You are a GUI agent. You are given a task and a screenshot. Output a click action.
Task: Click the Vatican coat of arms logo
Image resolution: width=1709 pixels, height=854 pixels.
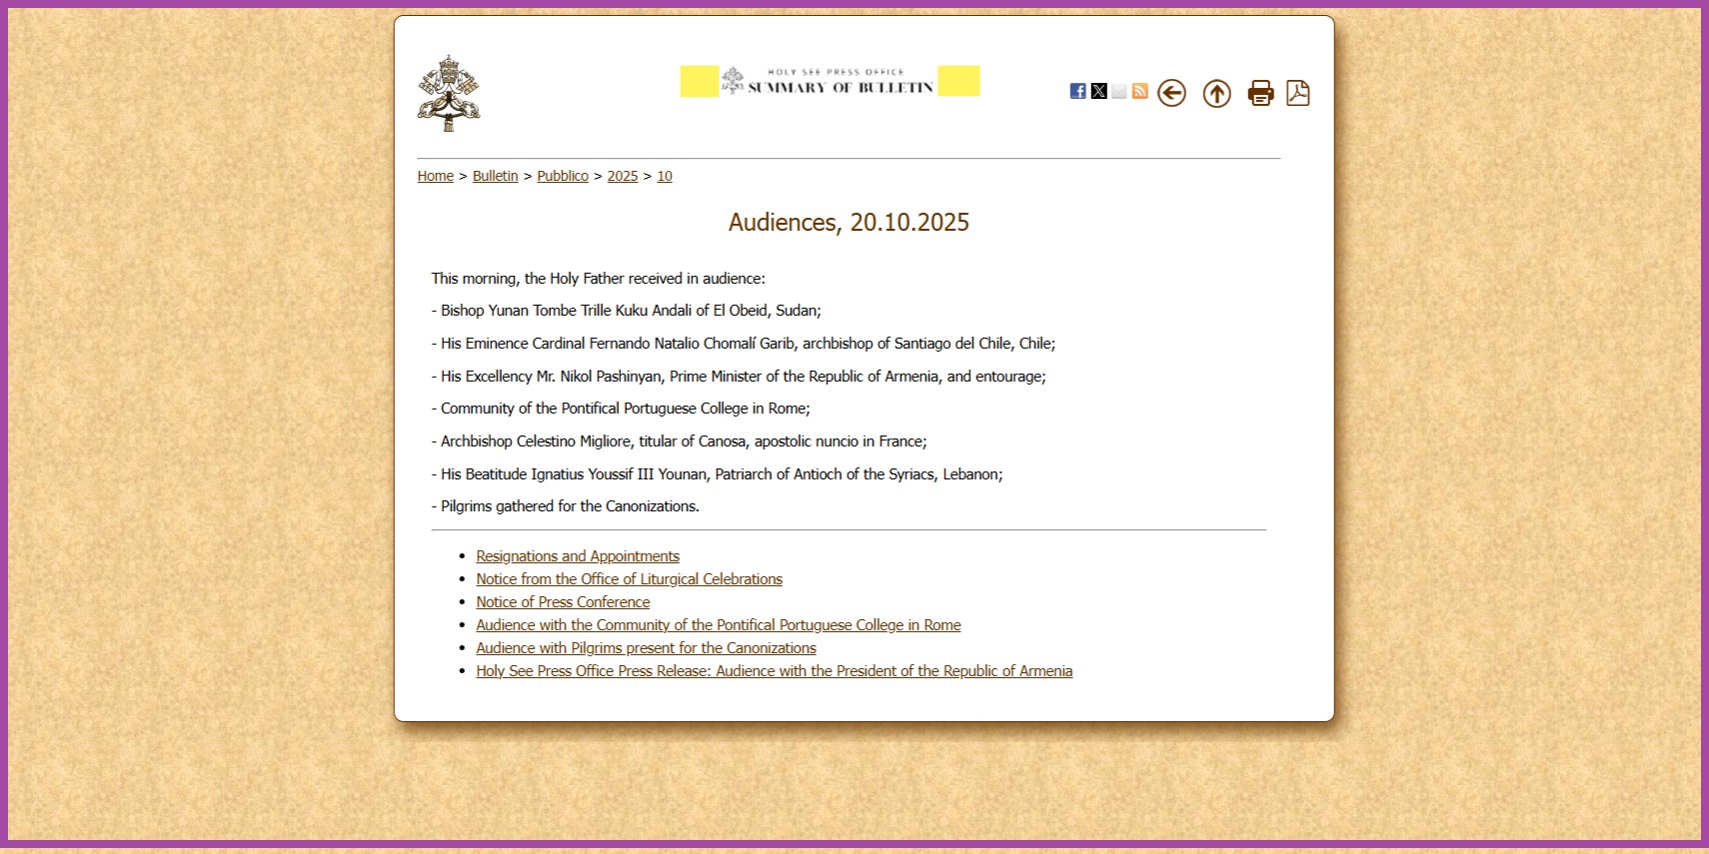(x=449, y=93)
